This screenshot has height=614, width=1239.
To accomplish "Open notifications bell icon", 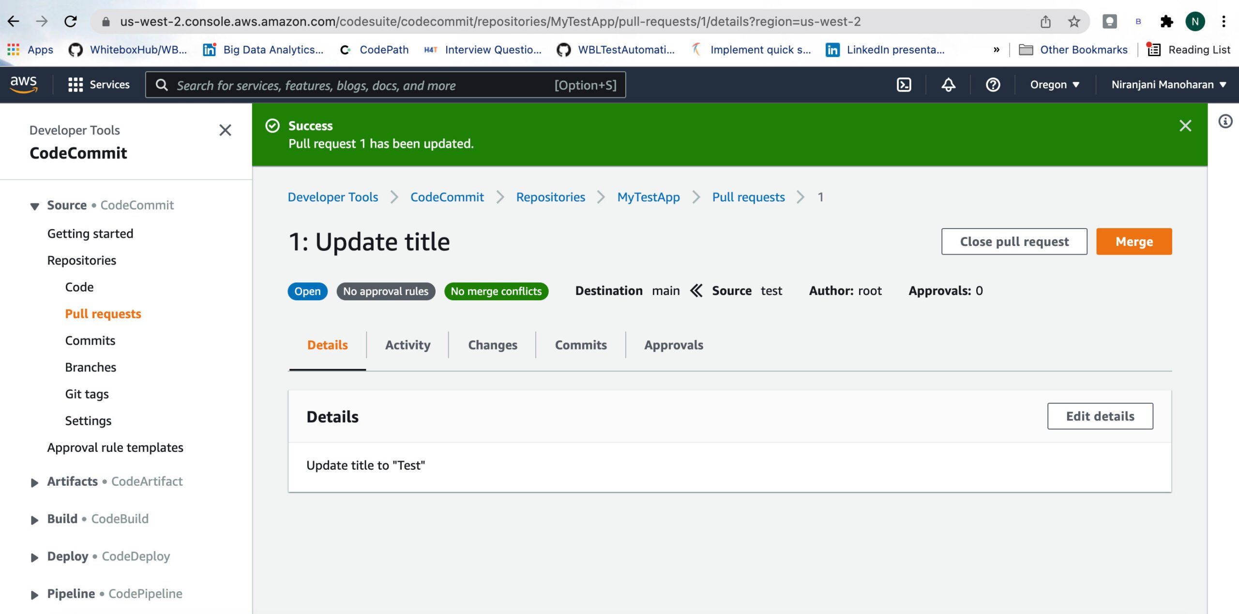I will click(x=948, y=85).
